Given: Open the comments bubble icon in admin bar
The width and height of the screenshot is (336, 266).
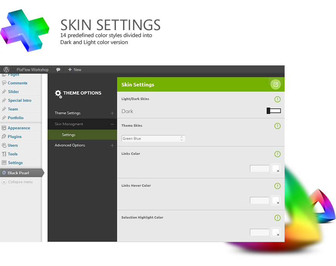Looking at the screenshot, I should [x=58, y=70].
